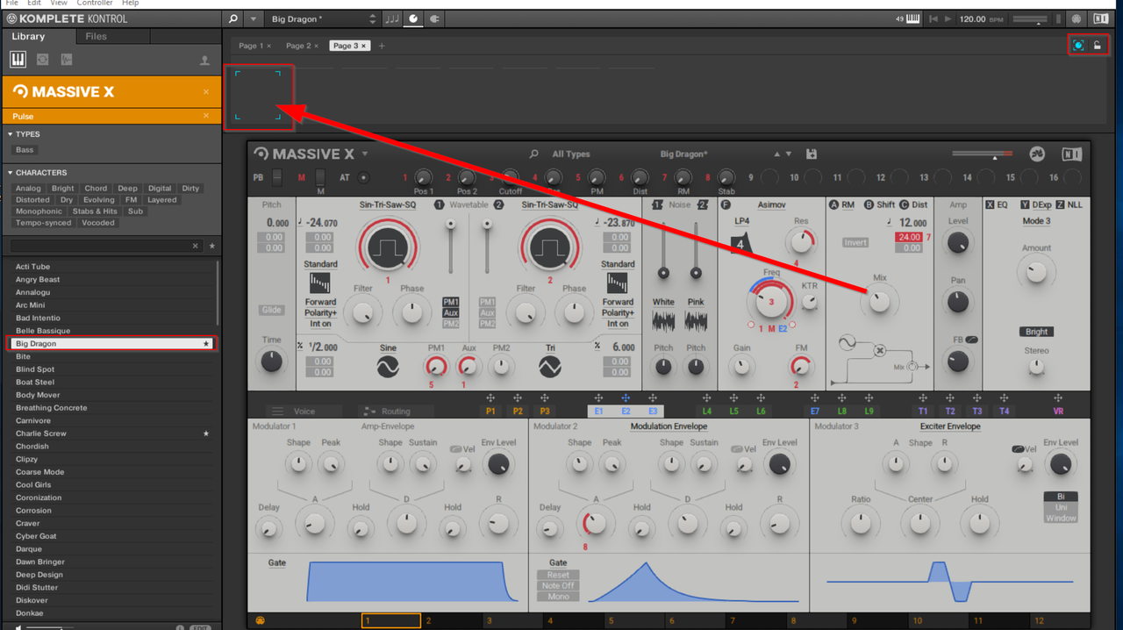Adjust the Massive X output level slider
The image size is (1123, 630).
(x=982, y=155)
